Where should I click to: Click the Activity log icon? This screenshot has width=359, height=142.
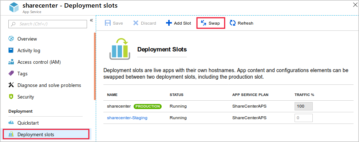click(x=11, y=50)
